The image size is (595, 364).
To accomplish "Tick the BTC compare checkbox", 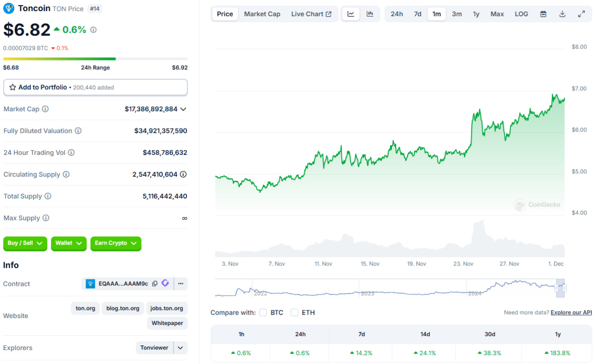I will click(x=263, y=312).
